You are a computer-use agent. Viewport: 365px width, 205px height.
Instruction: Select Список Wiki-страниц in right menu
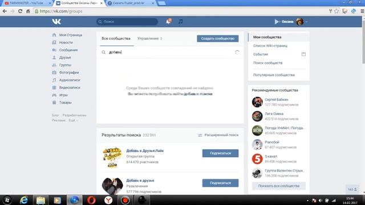click(270, 46)
